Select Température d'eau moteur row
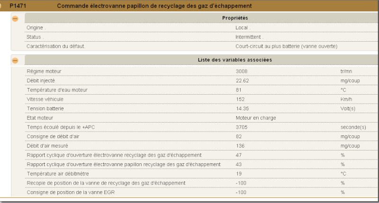 pos(202,90)
